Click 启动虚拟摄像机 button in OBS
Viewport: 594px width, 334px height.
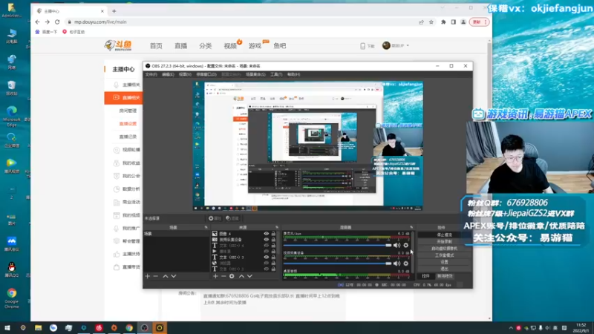[444, 249]
